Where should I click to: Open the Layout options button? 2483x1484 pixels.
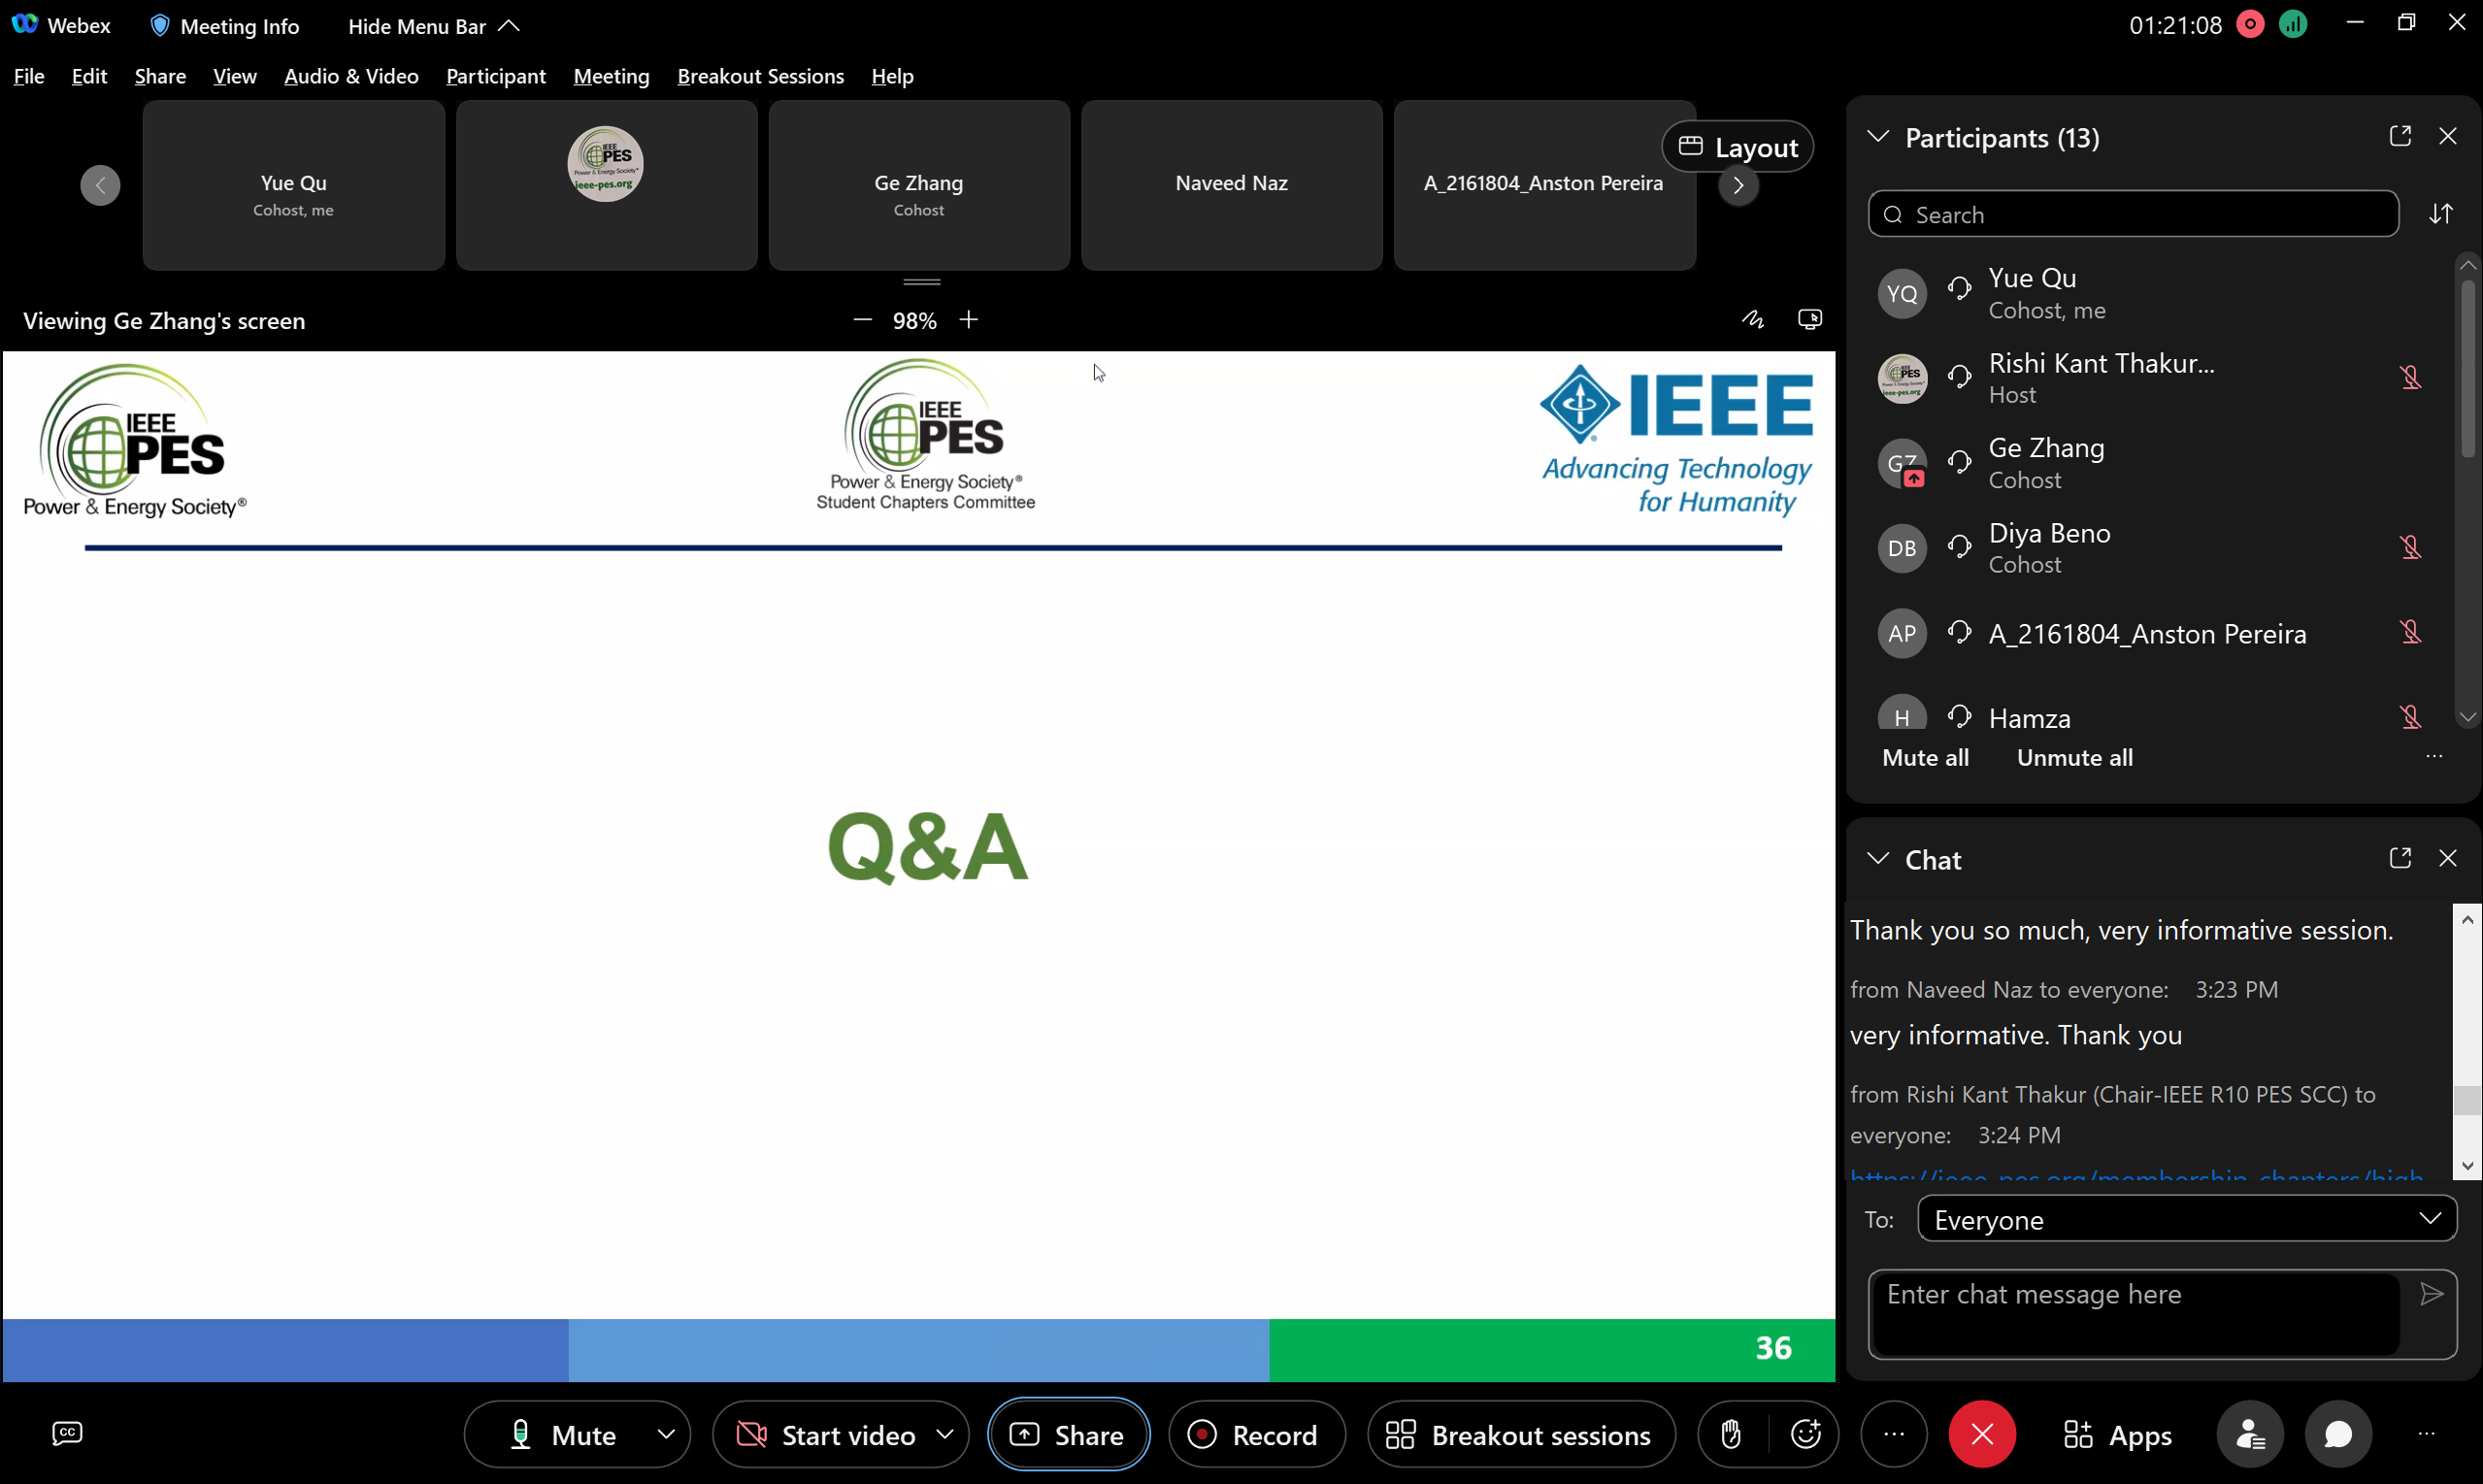pos(1737,147)
